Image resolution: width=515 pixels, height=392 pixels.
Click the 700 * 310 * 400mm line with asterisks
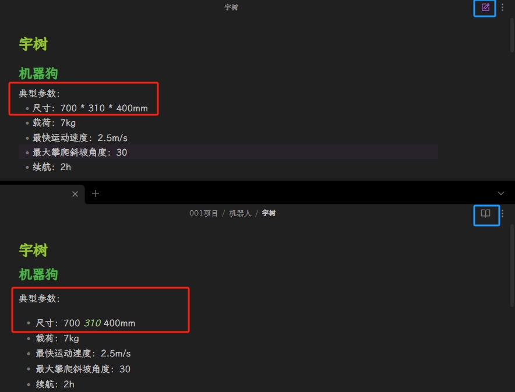coord(90,108)
